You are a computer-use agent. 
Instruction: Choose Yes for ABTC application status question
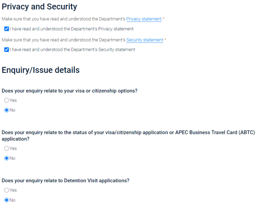tap(7, 149)
